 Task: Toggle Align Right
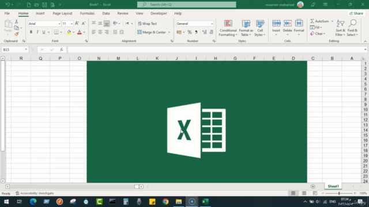(x=107, y=32)
